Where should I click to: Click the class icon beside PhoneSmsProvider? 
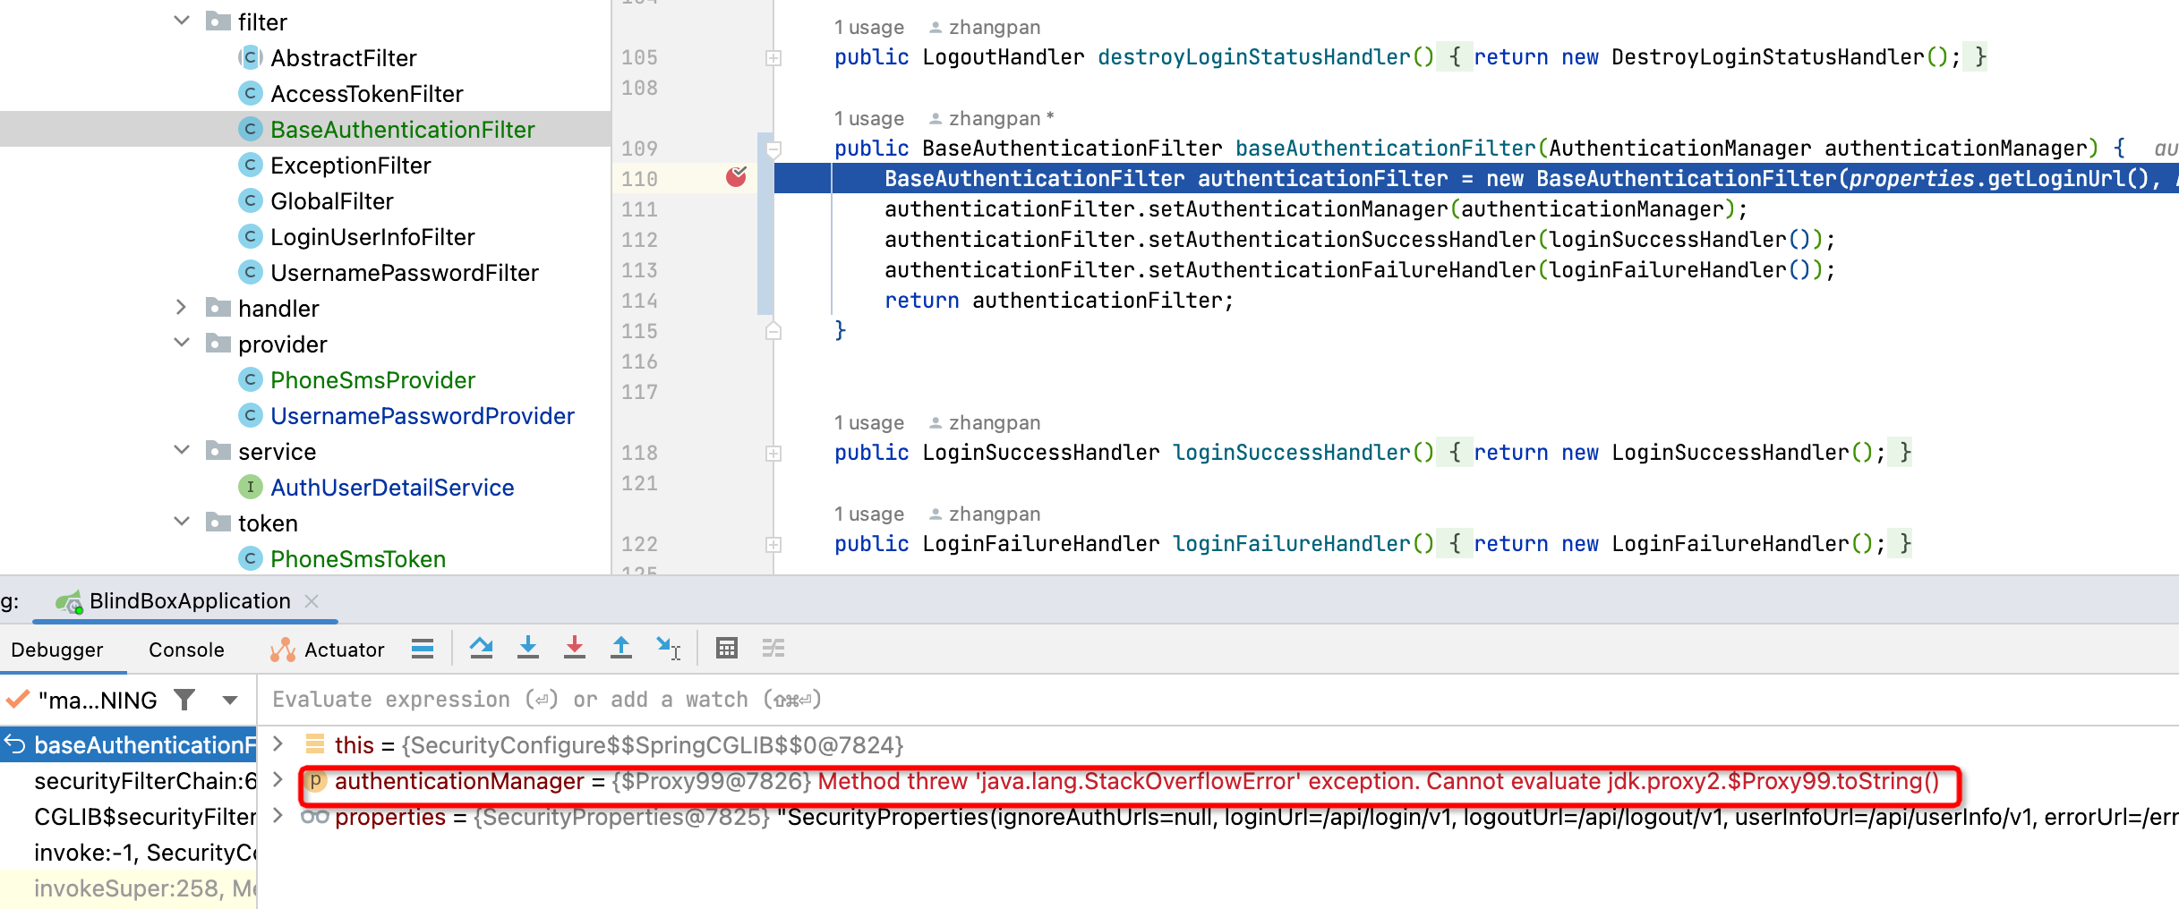[249, 379]
